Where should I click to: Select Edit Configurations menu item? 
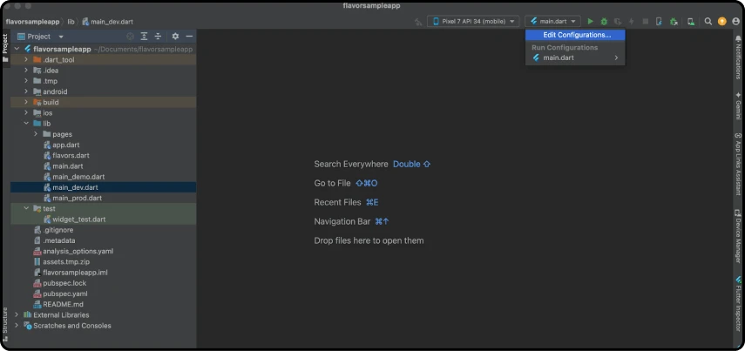(x=576, y=35)
